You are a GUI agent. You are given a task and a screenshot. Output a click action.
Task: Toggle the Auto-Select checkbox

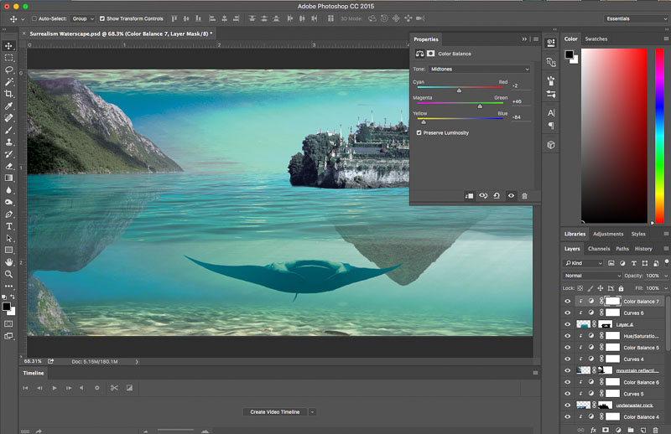point(34,18)
